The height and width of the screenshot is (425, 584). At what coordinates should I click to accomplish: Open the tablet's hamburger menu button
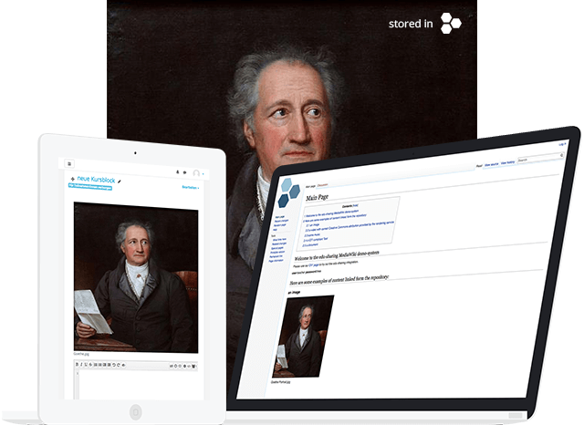(69, 164)
